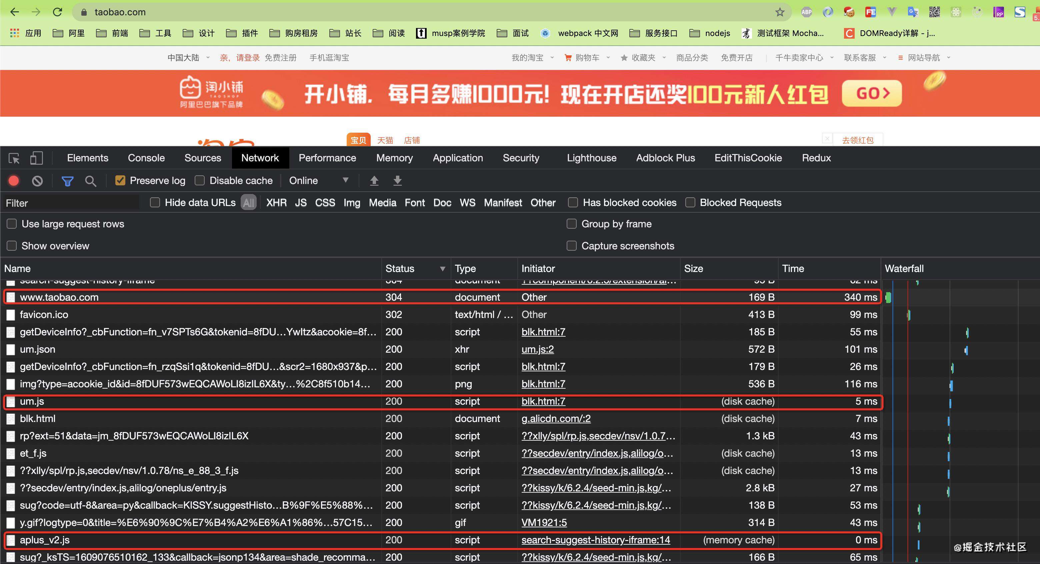The width and height of the screenshot is (1040, 564).
Task: Check Has blocked cookies
Action: pos(572,202)
